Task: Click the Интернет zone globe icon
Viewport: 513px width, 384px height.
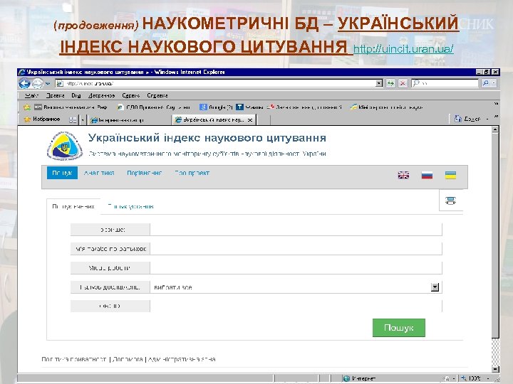Action: click(346, 378)
